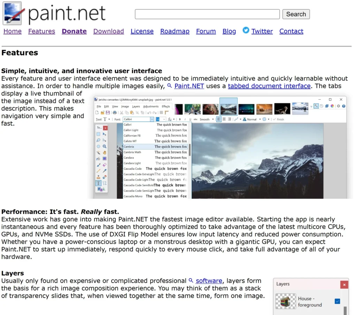Toggle Bold text formatting
The height and width of the screenshot is (315, 357).
point(180,119)
